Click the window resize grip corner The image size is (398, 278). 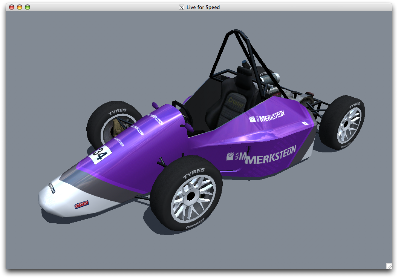[389, 266]
